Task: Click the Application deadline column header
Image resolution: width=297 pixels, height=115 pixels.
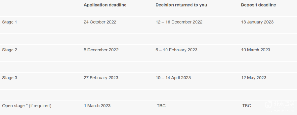Action: 105,5
